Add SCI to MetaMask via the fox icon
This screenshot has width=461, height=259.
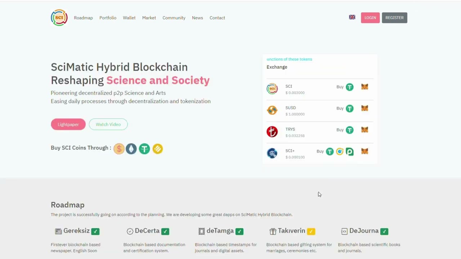pos(365,87)
